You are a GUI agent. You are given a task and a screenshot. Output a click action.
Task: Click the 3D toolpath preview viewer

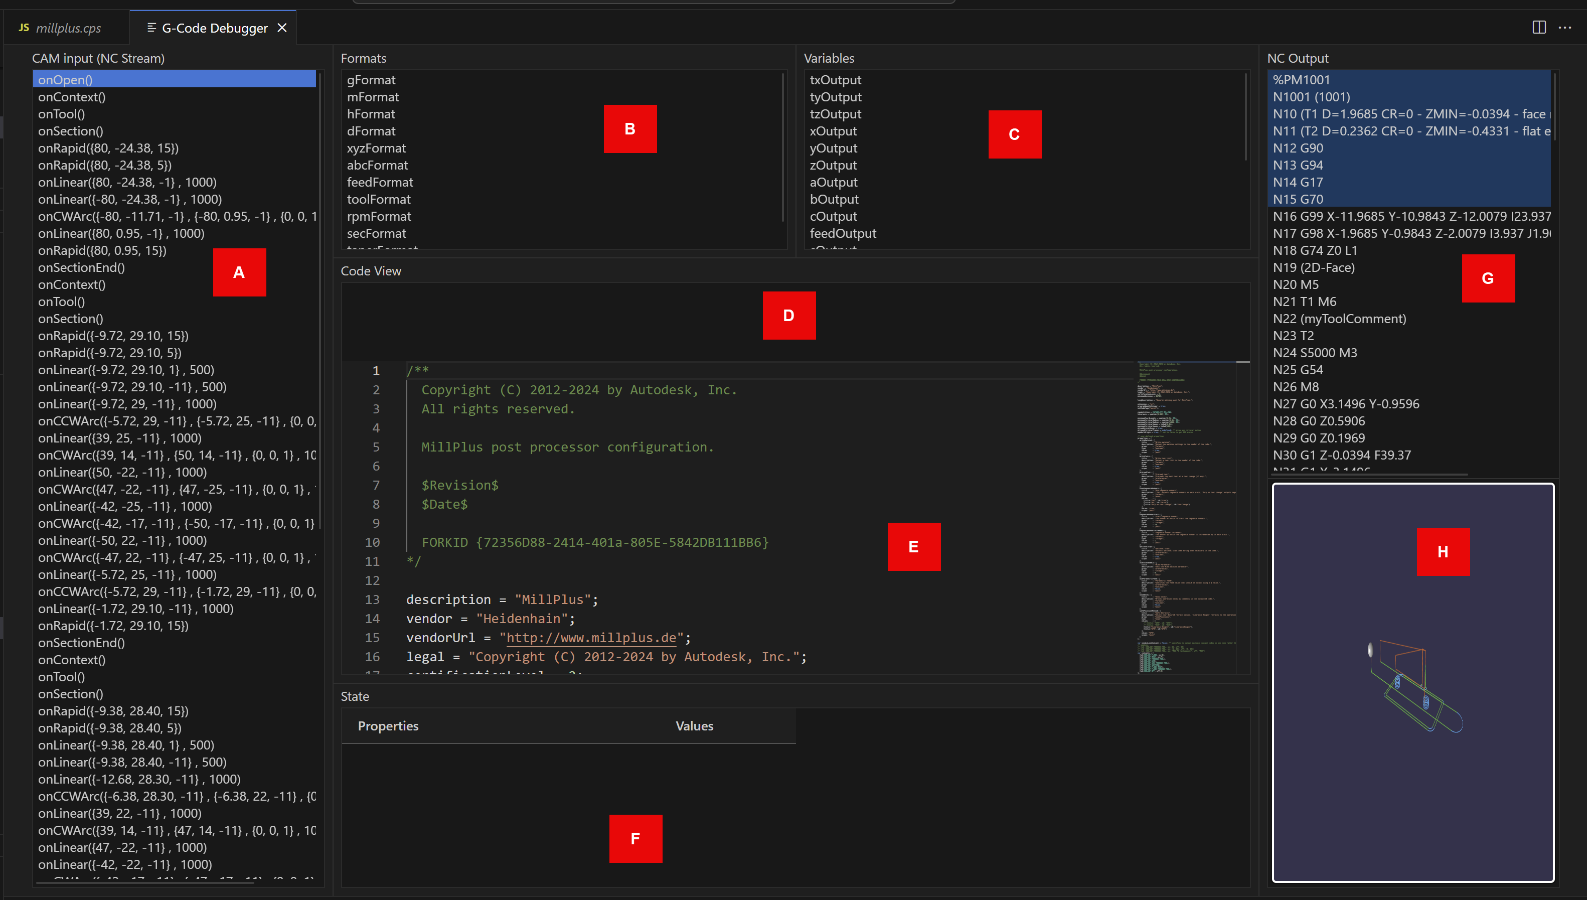click(1412, 686)
